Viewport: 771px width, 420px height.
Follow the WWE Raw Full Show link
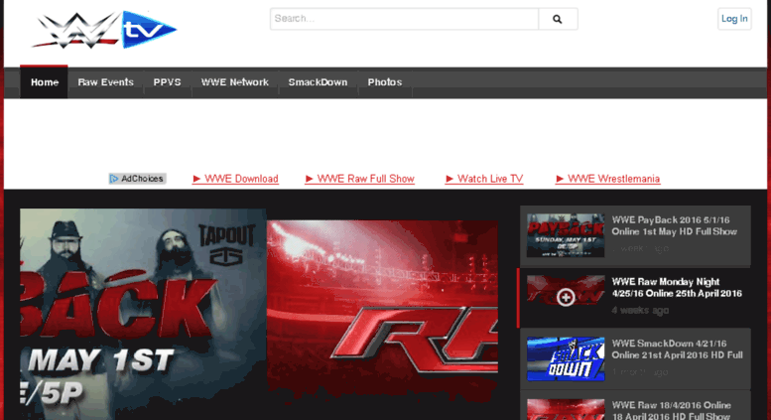(x=360, y=179)
